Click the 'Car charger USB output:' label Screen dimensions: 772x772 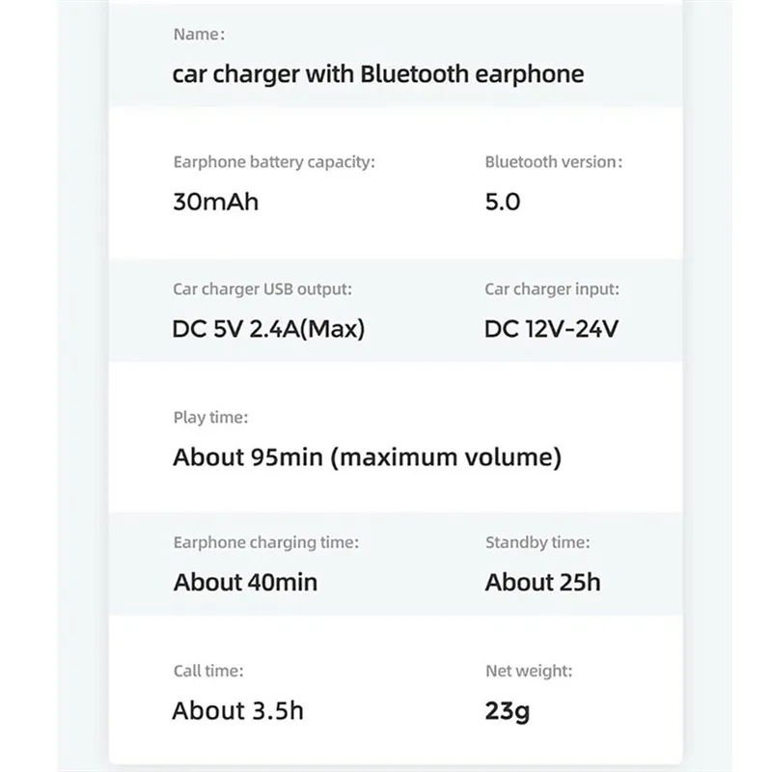(x=262, y=289)
